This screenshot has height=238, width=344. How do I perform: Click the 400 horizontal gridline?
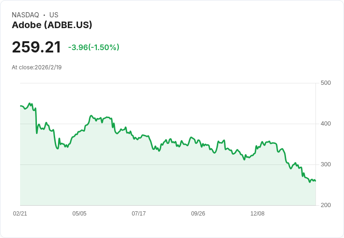[x=168, y=124]
